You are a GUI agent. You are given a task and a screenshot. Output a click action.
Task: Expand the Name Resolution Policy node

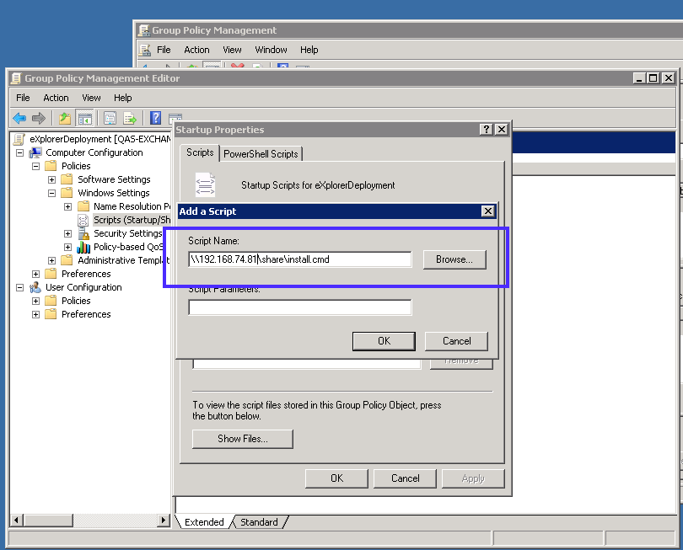tap(68, 206)
